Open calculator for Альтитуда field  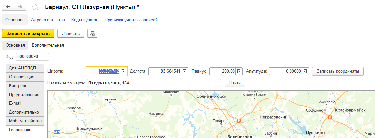coord(305,71)
